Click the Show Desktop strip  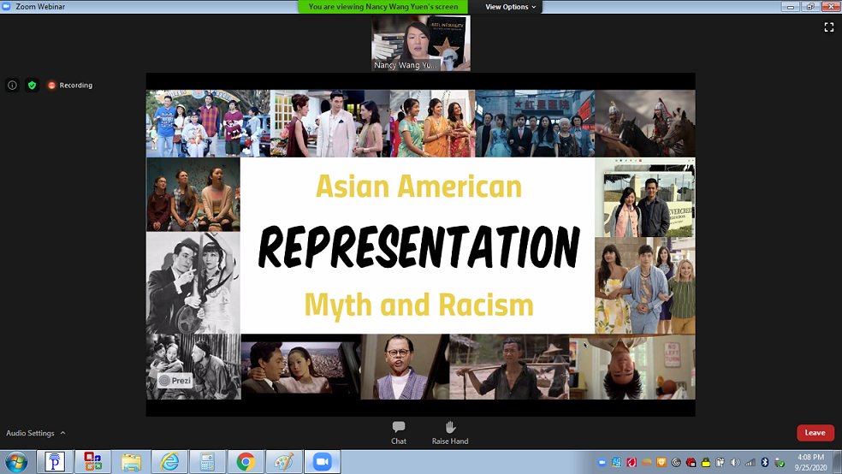(837, 462)
